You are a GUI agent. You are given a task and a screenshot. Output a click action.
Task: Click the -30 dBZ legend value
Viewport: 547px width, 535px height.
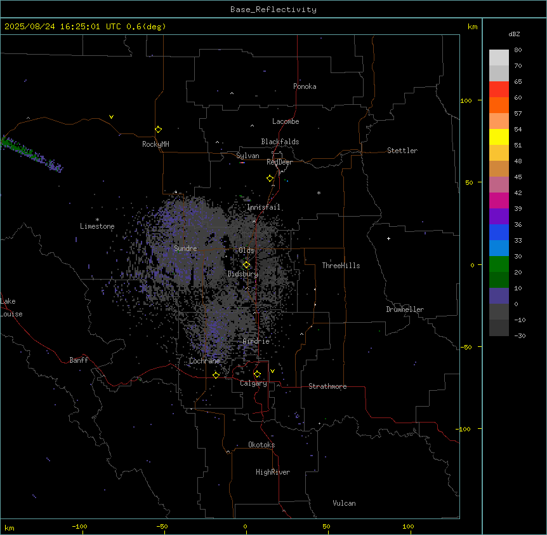point(520,335)
